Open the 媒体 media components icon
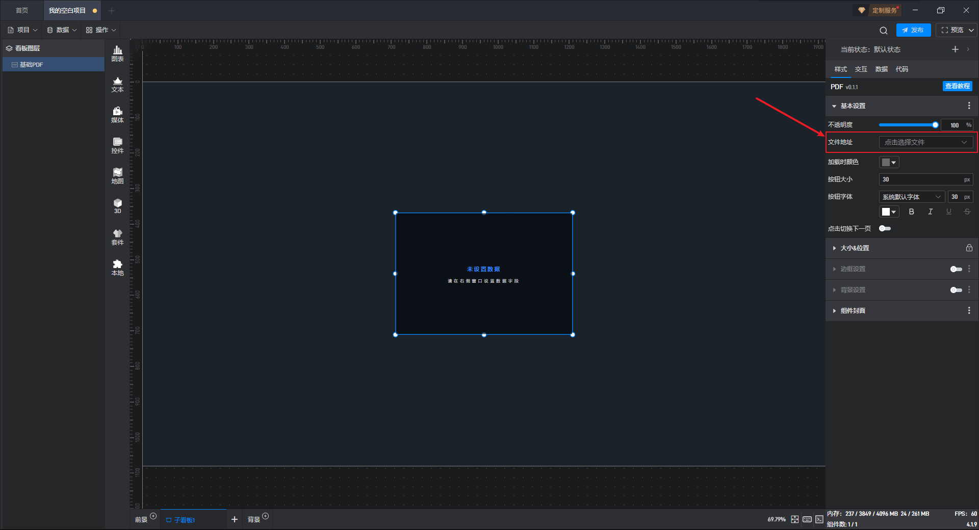The image size is (979, 530). pyautogui.click(x=117, y=115)
